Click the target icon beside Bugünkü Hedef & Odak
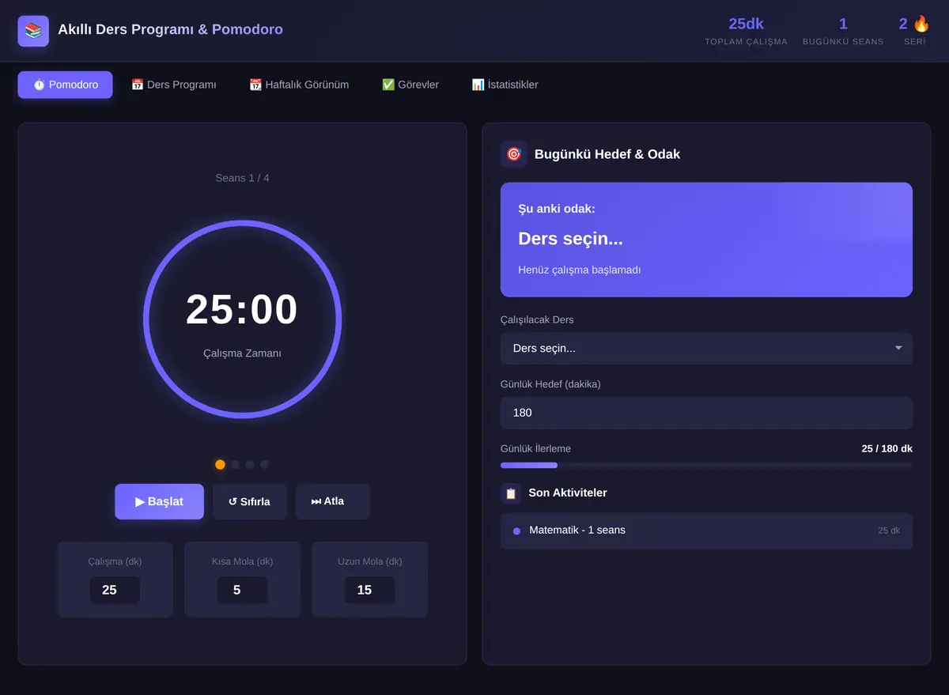 514,154
